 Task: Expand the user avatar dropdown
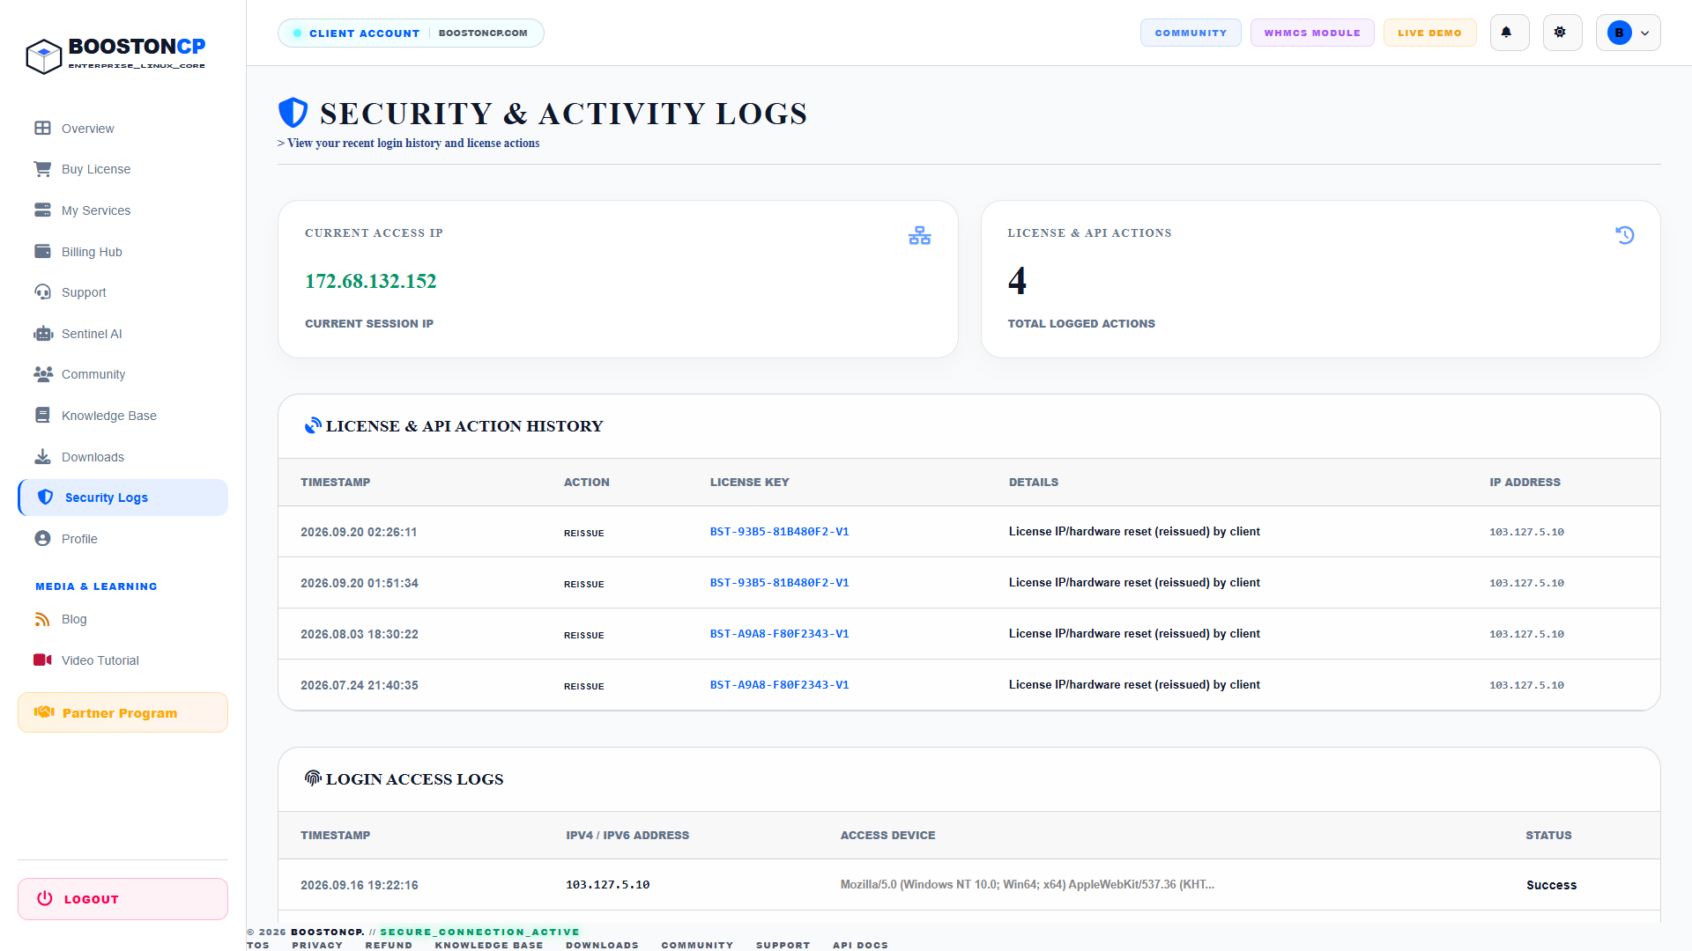[x=1628, y=33]
